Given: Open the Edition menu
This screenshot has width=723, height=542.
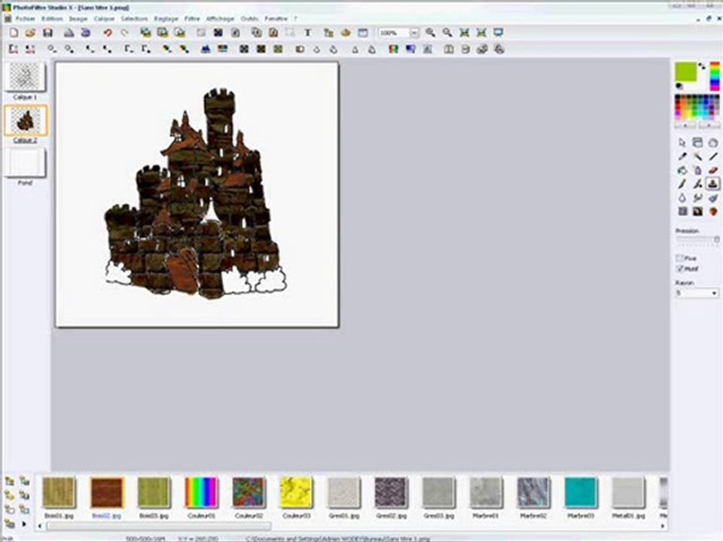Looking at the screenshot, I should coord(52,19).
